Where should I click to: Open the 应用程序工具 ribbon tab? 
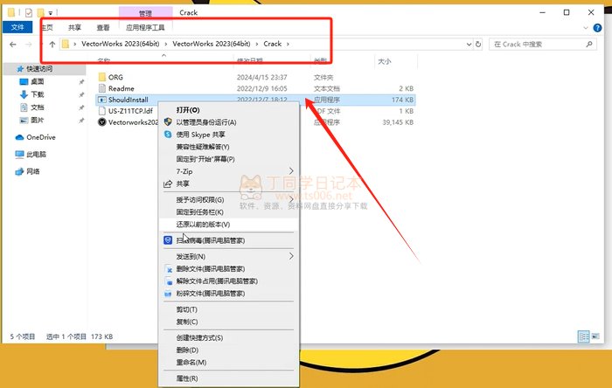(145, 27)
